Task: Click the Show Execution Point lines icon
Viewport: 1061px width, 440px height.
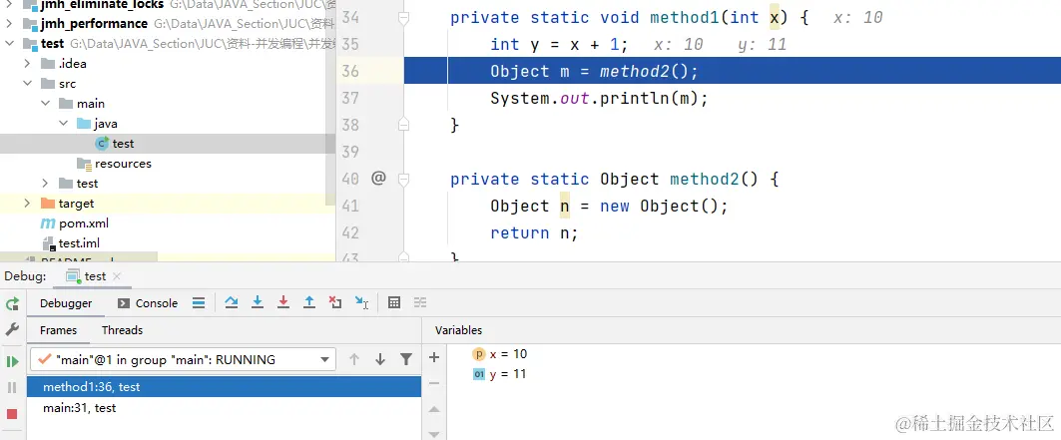Action: (199, 302)
